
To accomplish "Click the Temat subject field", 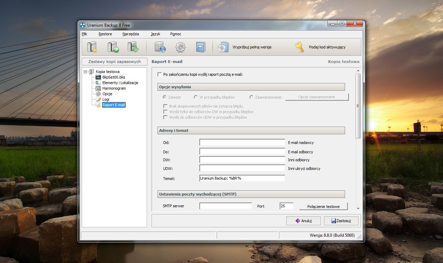I will [242, 178].
